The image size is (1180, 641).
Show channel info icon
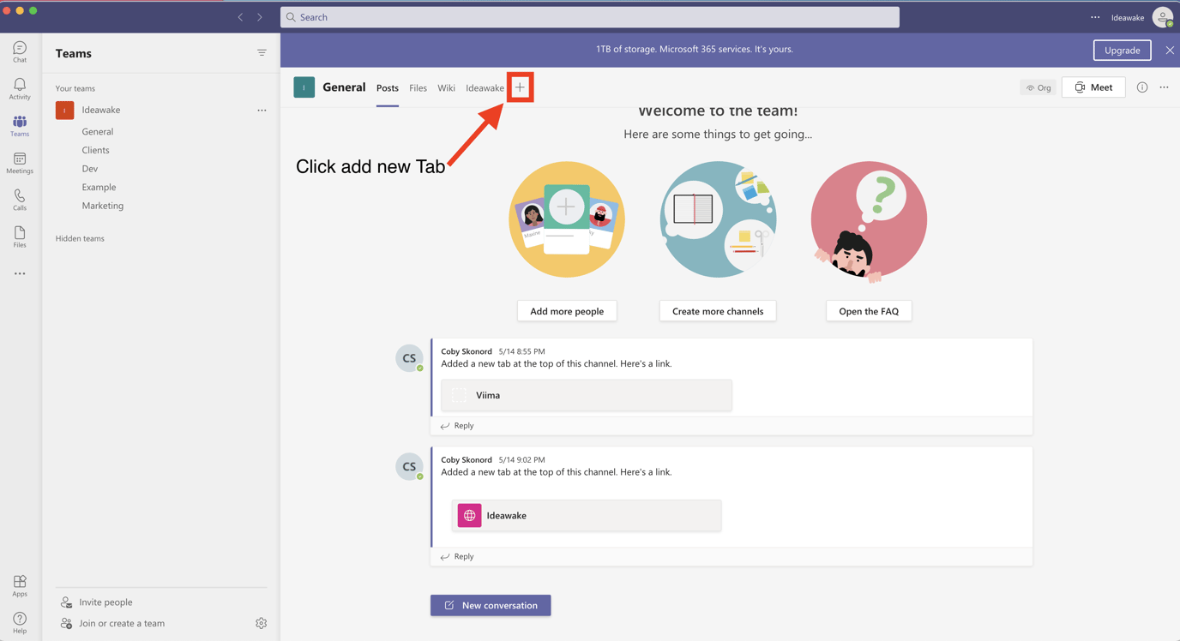click(x=1142, y=87)
